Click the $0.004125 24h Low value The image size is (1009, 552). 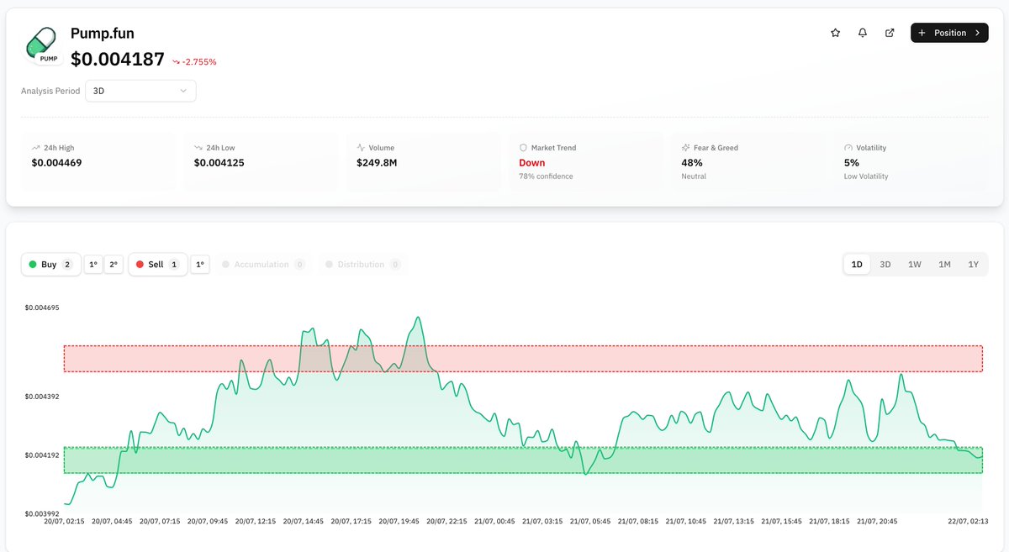[x=219, y=163]
